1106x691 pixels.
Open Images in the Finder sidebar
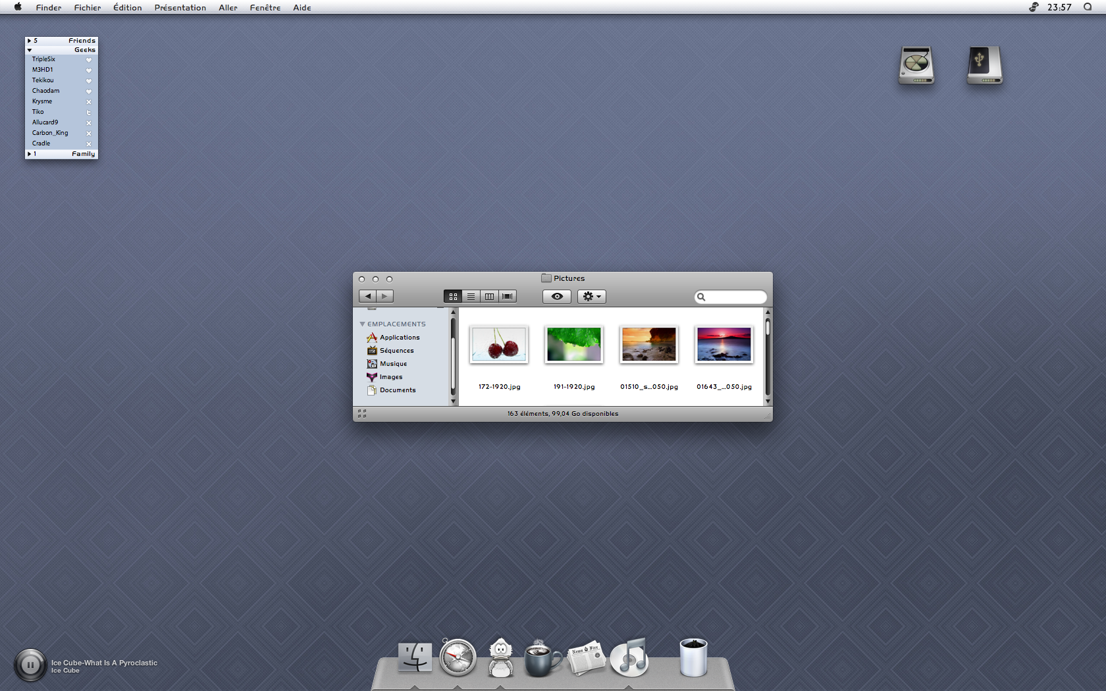(391, 376)
